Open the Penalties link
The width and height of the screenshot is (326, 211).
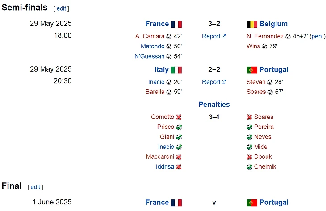click(214, 105)
